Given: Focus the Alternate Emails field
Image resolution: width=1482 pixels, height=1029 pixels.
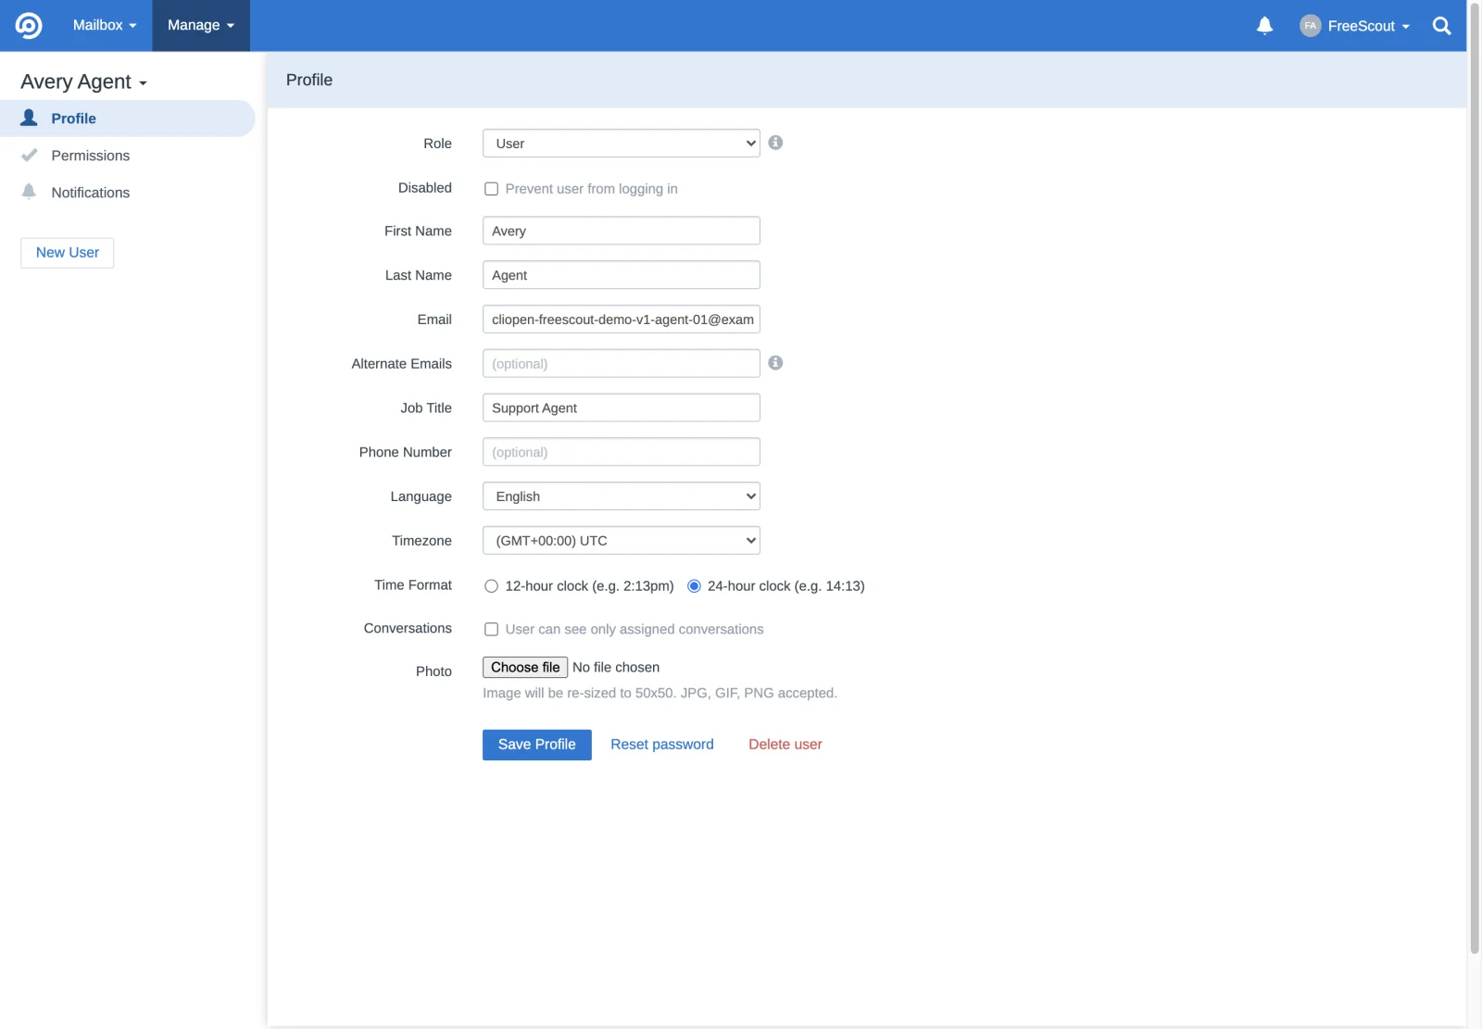Looking at the screenshot, I should coord(622,363).
